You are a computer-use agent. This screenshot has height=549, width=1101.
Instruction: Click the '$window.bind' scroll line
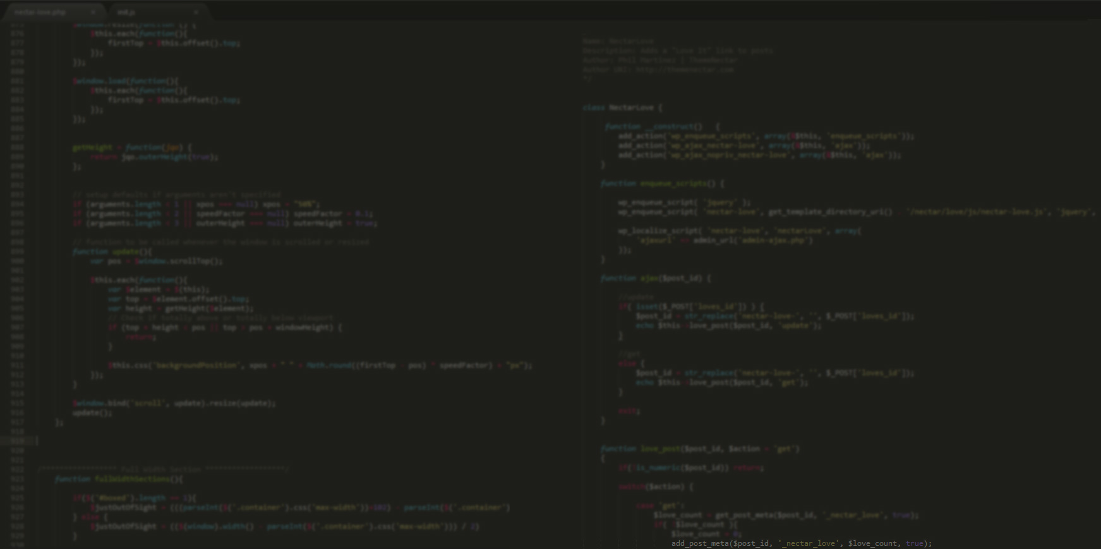pyautogui.click(x=174, y=403)
